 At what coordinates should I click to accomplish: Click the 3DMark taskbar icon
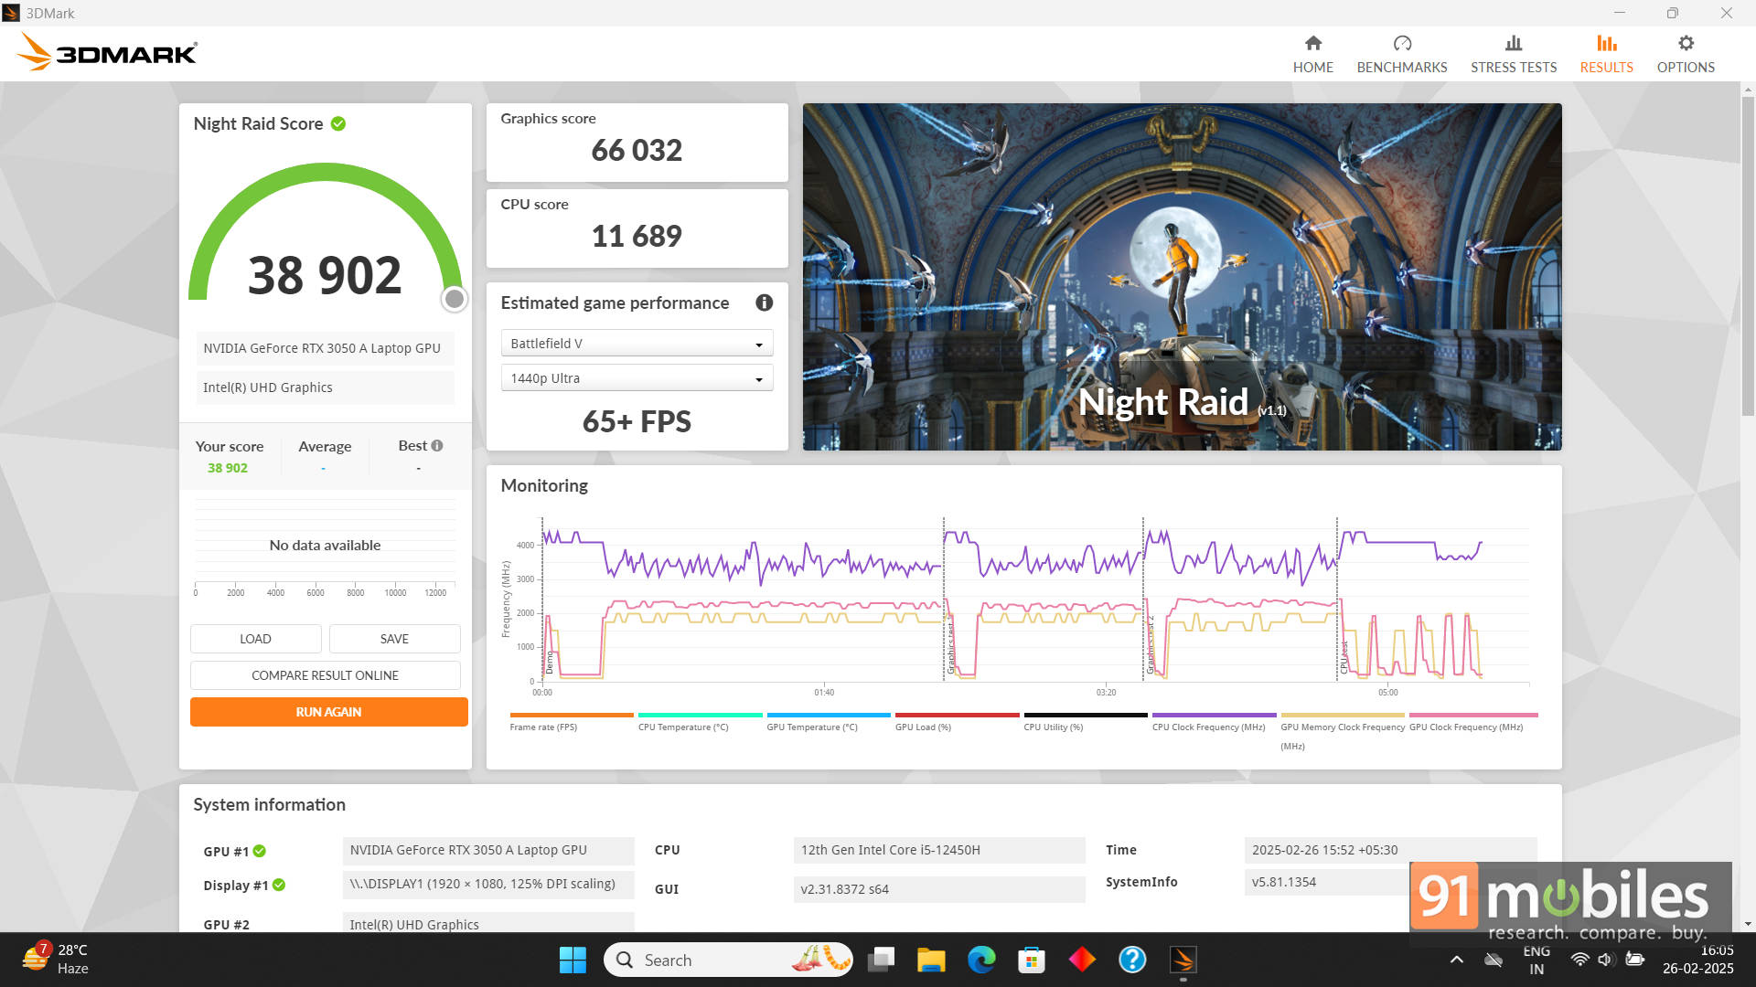(1183, 960)
